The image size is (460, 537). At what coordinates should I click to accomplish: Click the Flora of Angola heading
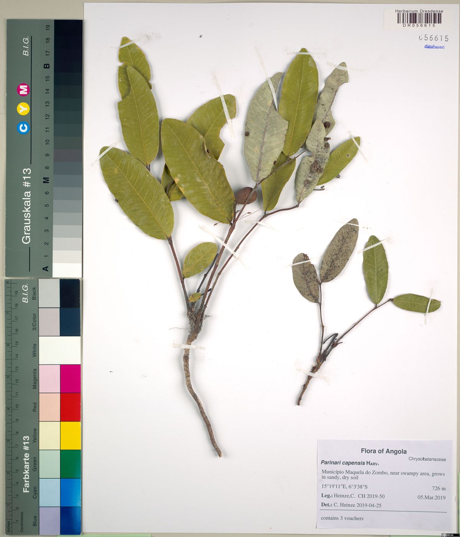tap(383, 451)
